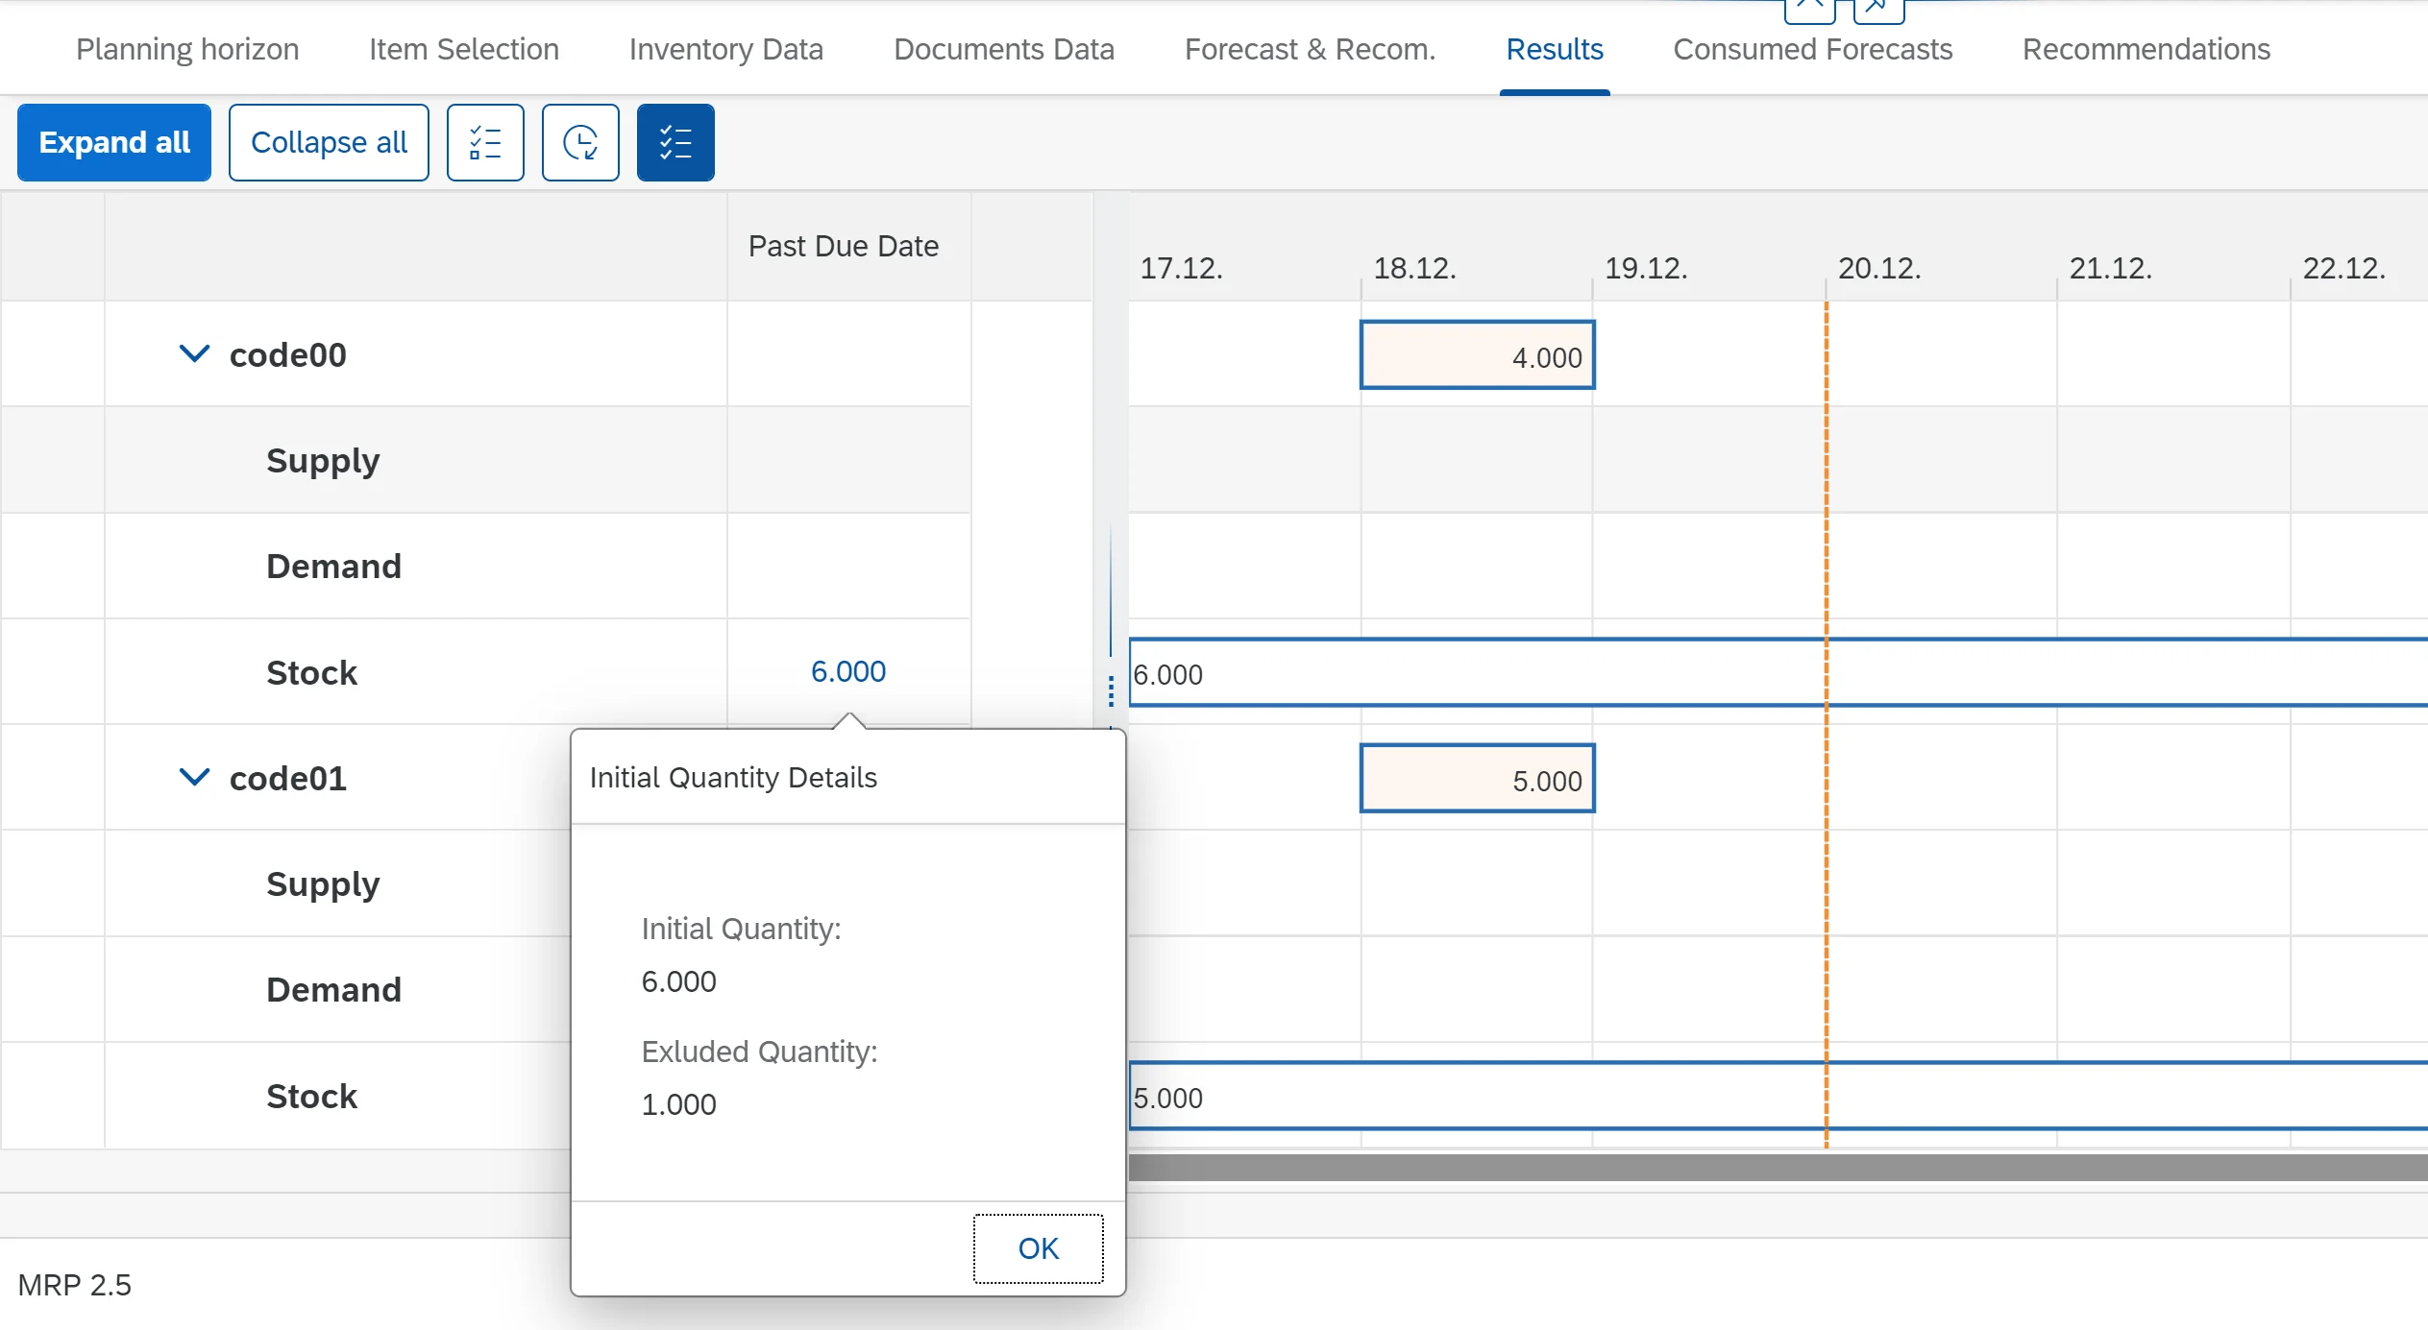This screenshot has width=2428, height=1330.
Task: Collapse the code01 row
Action: 194,778
